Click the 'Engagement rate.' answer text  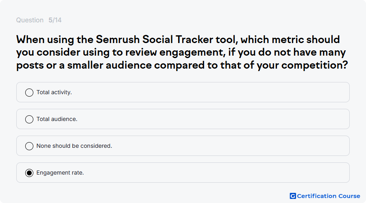[x=60, y=173]
